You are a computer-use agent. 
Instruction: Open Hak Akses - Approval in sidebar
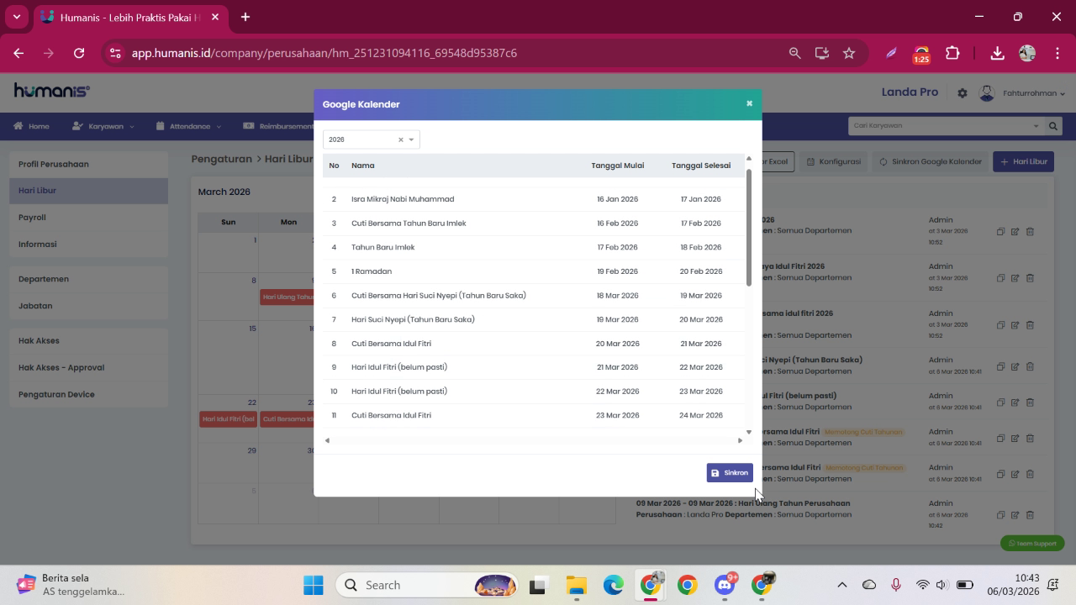[89, 367]
